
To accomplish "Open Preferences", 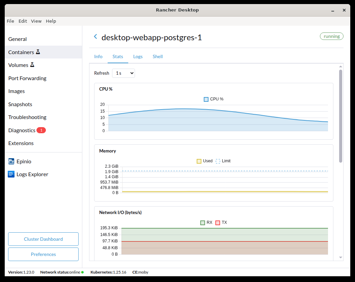I will coord(44,254).
